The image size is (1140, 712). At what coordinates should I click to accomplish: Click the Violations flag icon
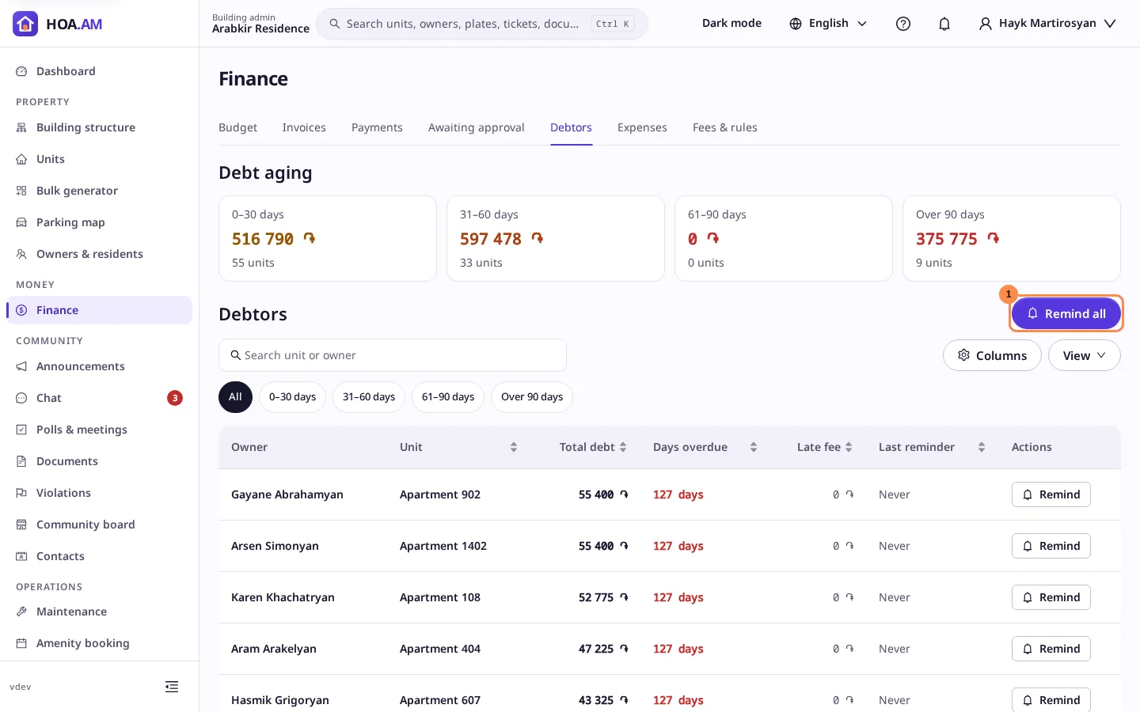21,493
